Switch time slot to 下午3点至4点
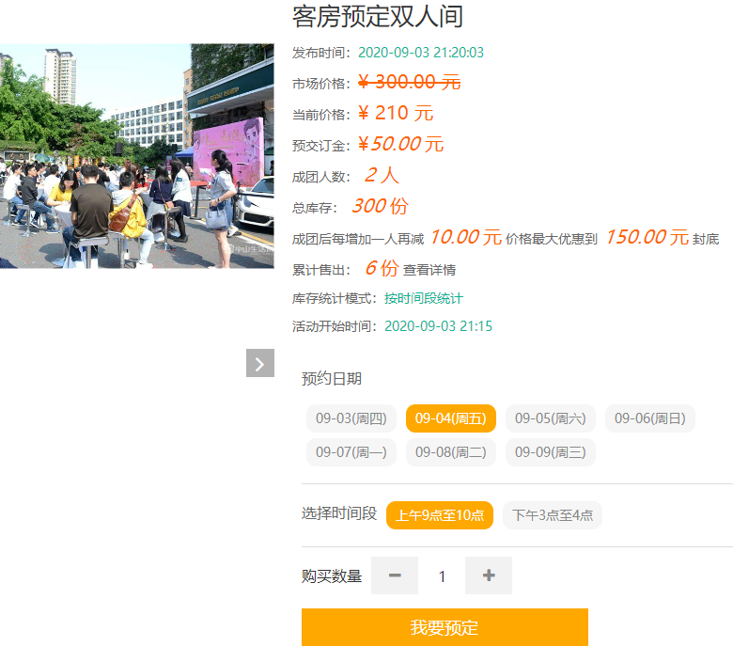 click(552, 515)
